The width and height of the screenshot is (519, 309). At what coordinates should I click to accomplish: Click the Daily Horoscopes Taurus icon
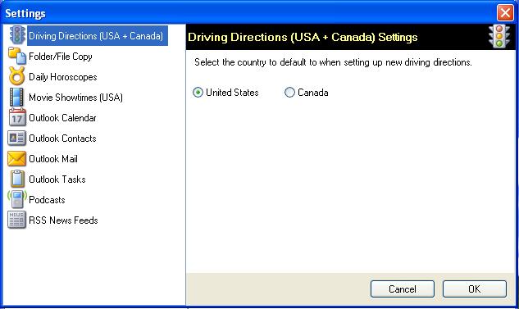[17, 76]
